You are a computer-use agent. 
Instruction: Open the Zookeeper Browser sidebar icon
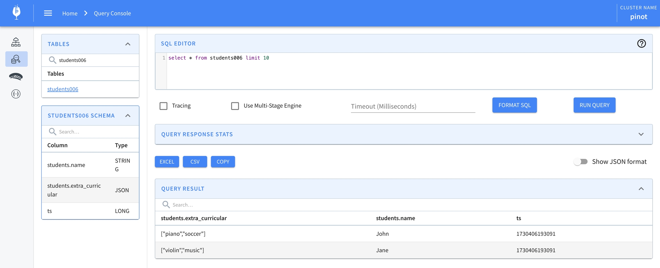16,77
